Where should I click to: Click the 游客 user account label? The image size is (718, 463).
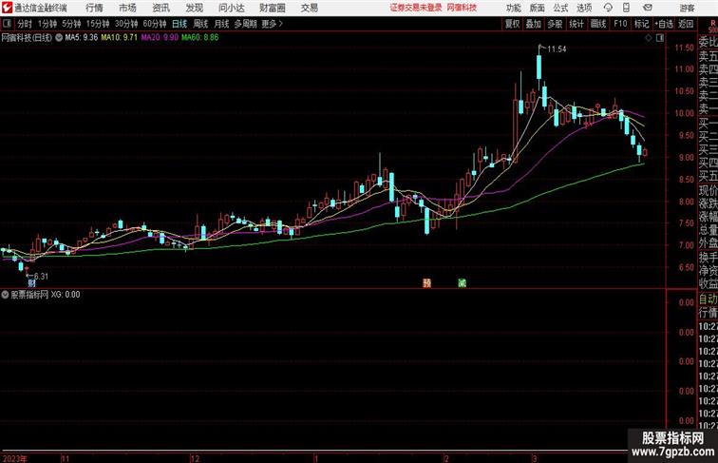click(x=687, y=8)
